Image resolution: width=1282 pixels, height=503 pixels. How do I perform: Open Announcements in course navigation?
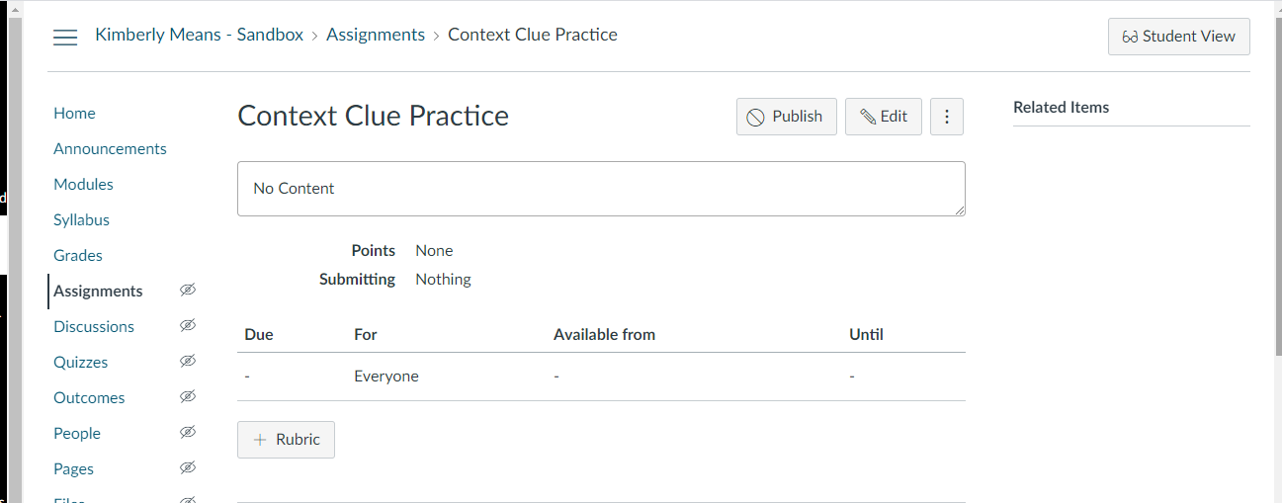[110, 149]
